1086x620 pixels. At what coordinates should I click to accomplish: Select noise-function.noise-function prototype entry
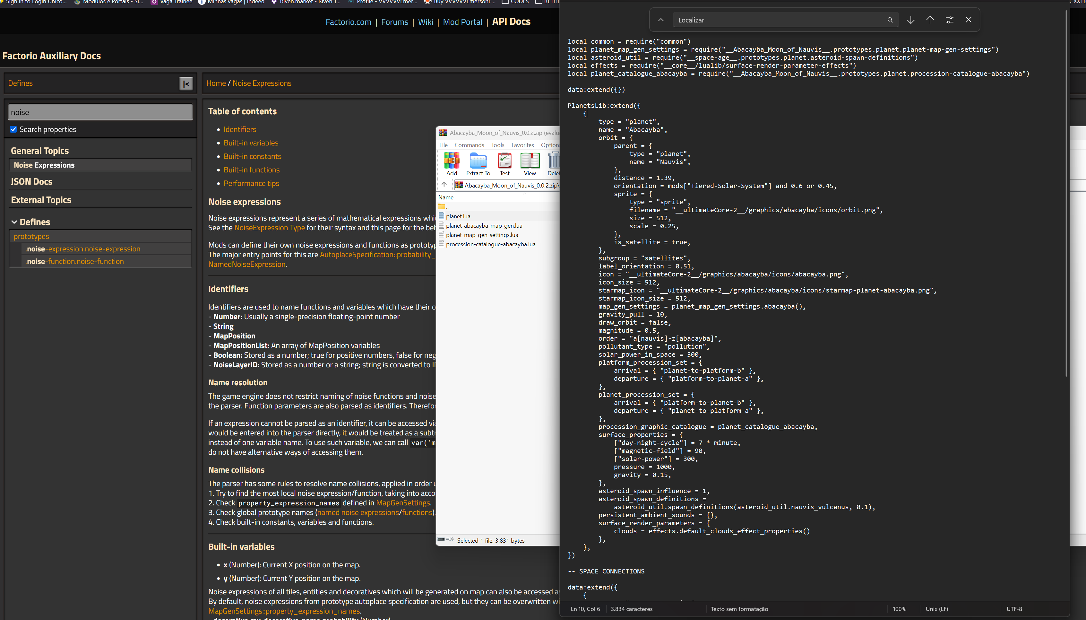tap(75, 261)
